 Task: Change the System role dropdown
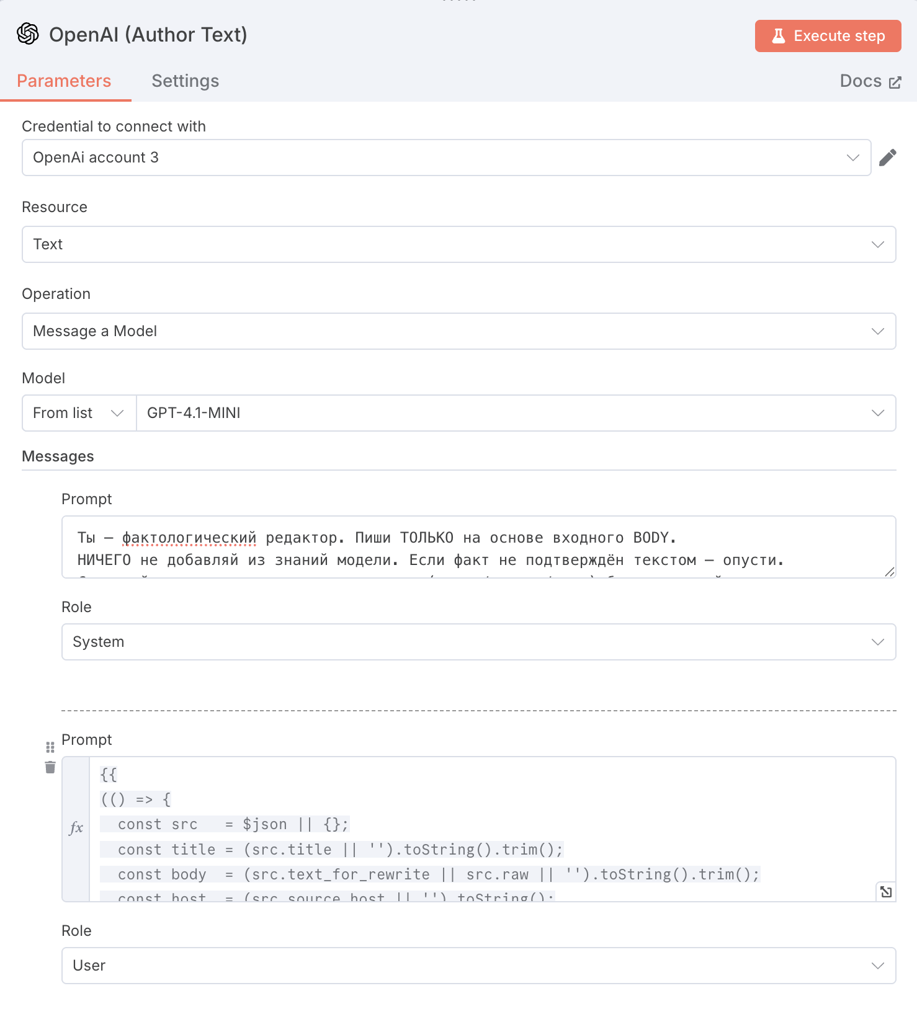pyautogui.click(x=478, y=642)
